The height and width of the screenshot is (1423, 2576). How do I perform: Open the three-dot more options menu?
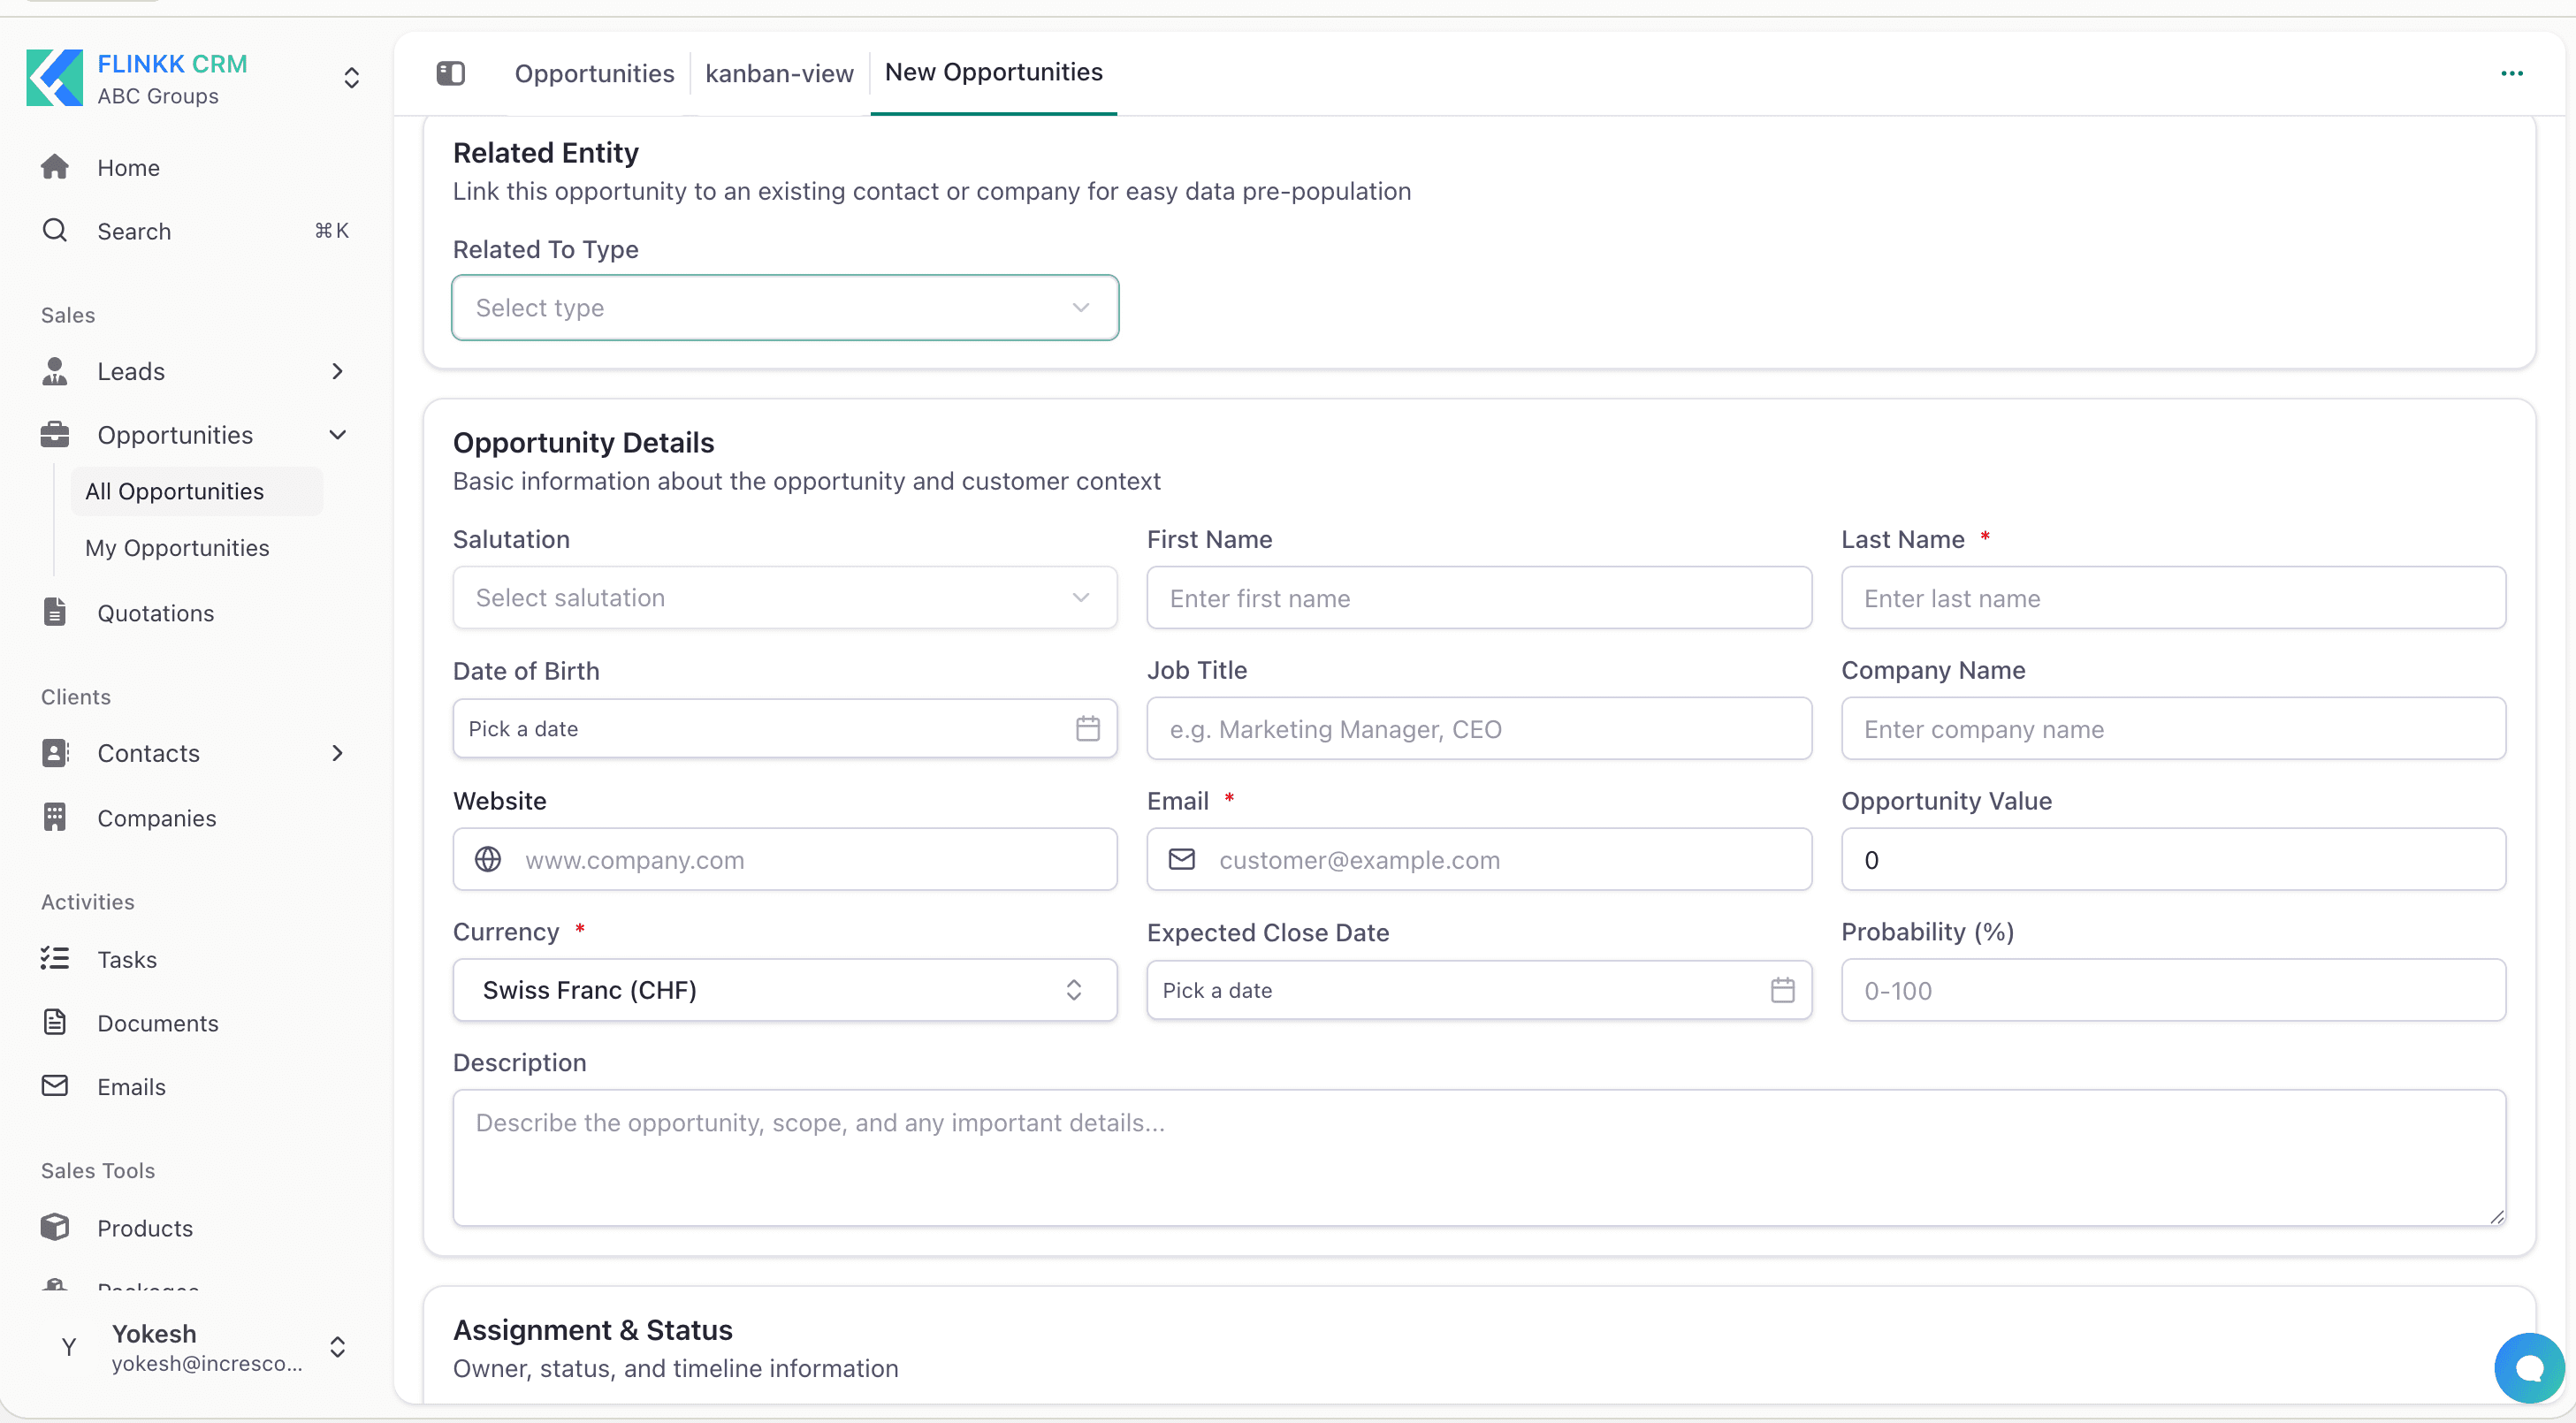(2511, 73)
